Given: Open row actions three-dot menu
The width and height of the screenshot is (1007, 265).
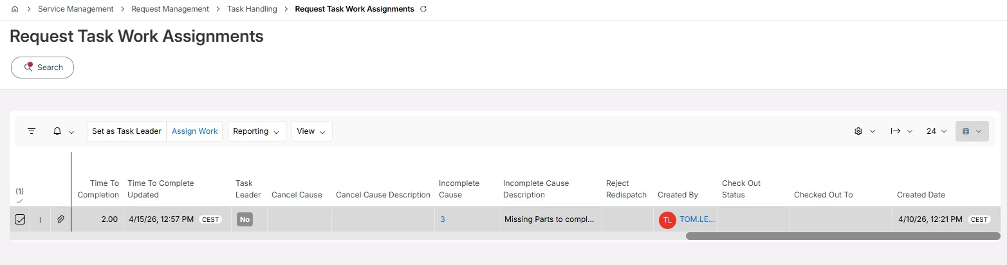Looking at the screenshot, I should (x=40, y=219).
